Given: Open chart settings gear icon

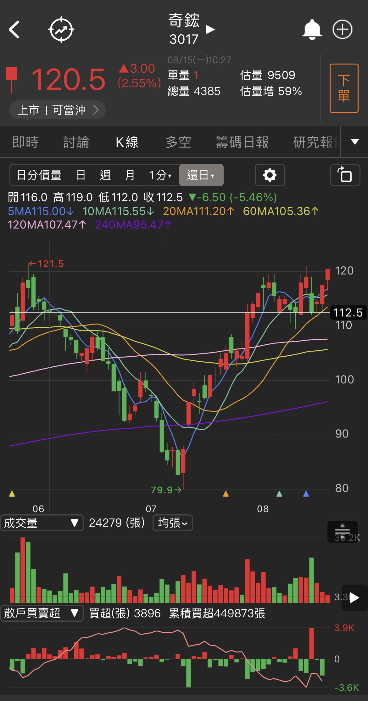Looking at the screenshot, I should (270, 175).
